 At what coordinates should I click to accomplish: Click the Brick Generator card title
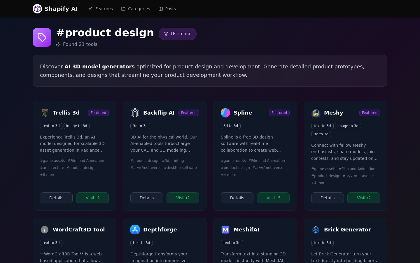[x=347, y=230]
